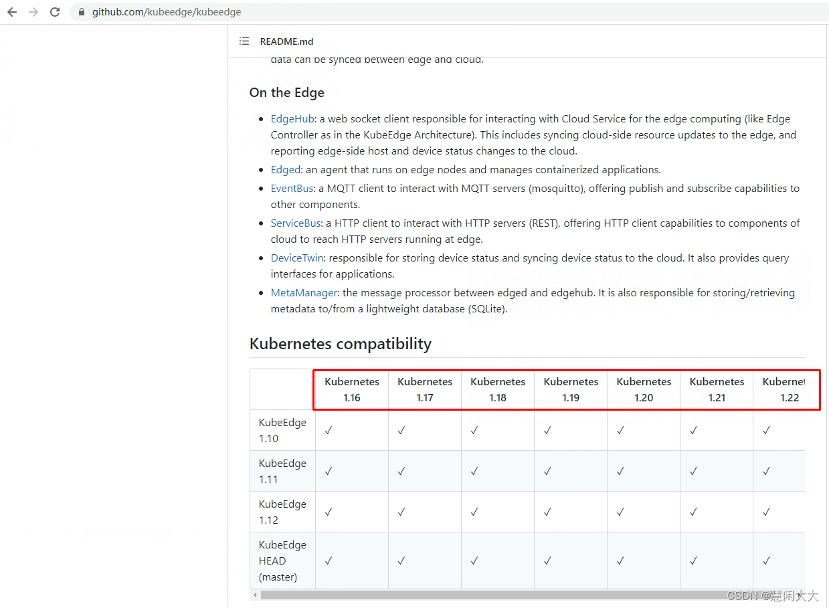This screenshot has width=829, height=608.
Task: Click the KubeEdge 1.12 checkmark under Kubernetes 1.20
Action: coord(620,512)
